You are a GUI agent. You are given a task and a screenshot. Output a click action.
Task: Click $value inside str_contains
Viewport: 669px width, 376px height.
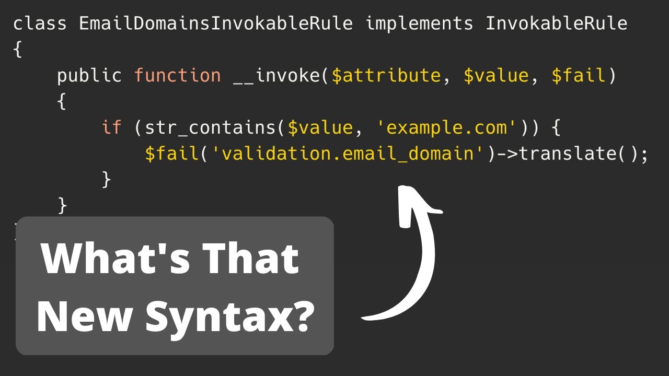point(320,128)
